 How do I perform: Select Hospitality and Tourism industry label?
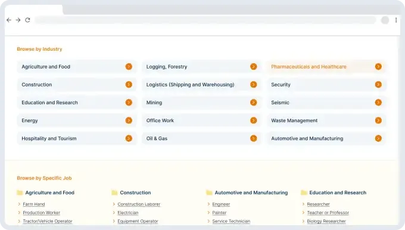(49, 138)
